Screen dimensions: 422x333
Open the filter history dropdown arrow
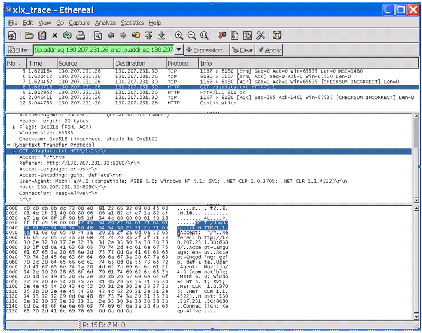tap(179, 50)
